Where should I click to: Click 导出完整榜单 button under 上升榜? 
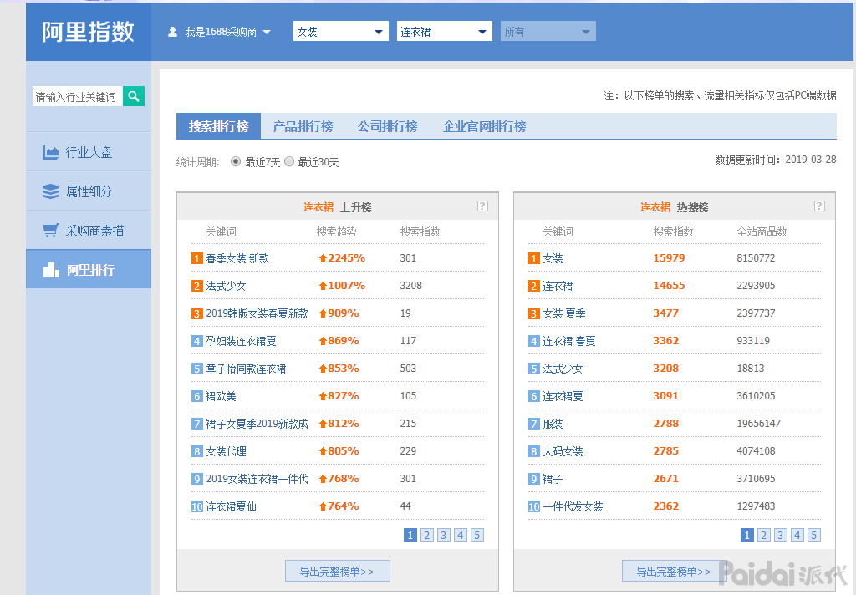coord(338,571)
